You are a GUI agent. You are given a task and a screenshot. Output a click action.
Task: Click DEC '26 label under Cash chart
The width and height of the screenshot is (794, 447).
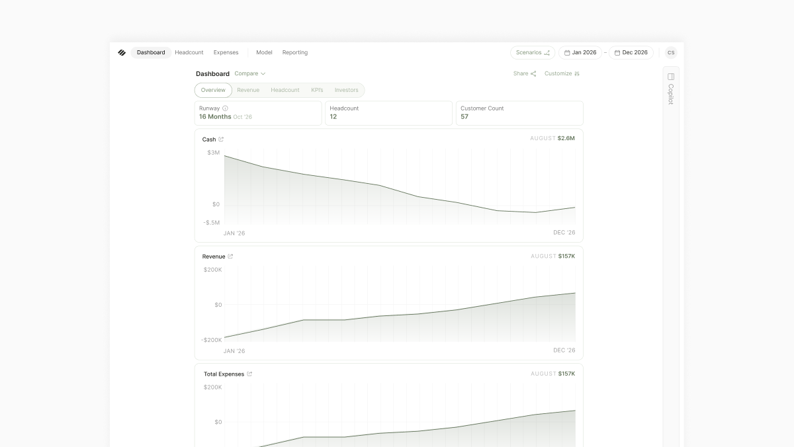coord(564,233)
